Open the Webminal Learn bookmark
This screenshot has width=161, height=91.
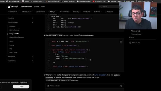tap(115, 1)
